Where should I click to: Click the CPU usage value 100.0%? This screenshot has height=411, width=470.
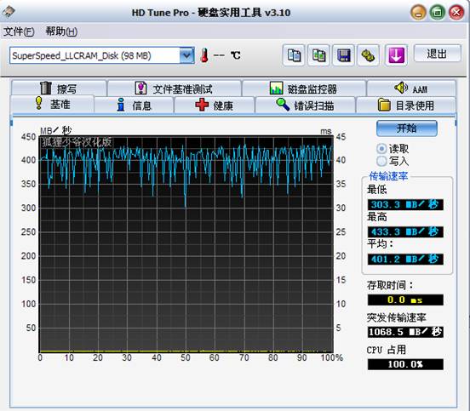click(405, 364)
